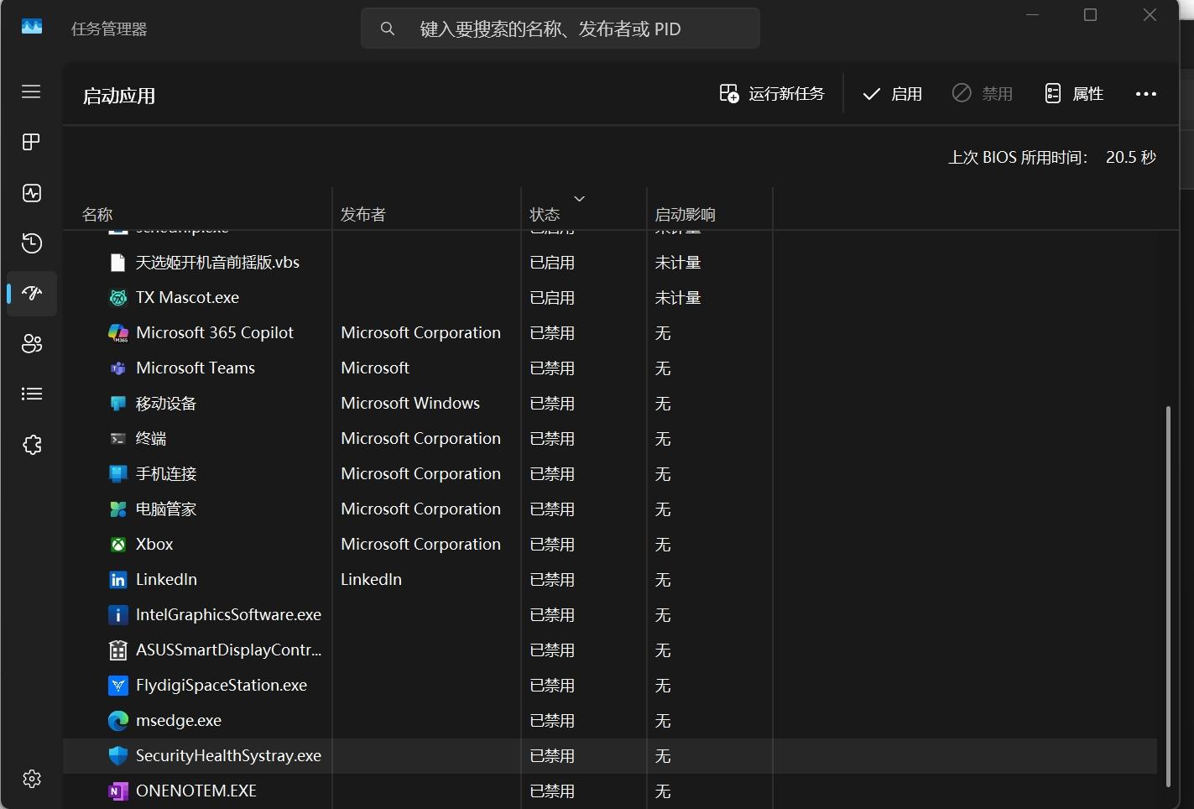Screen dimensions: 1194x809
Task: Open the Services puzzle-piece icon
Action: click(x=31, y=445)
